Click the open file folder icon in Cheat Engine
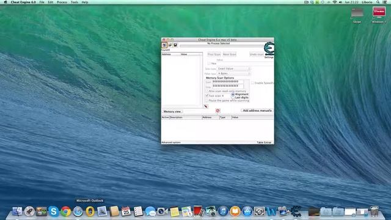 point(170,45)
